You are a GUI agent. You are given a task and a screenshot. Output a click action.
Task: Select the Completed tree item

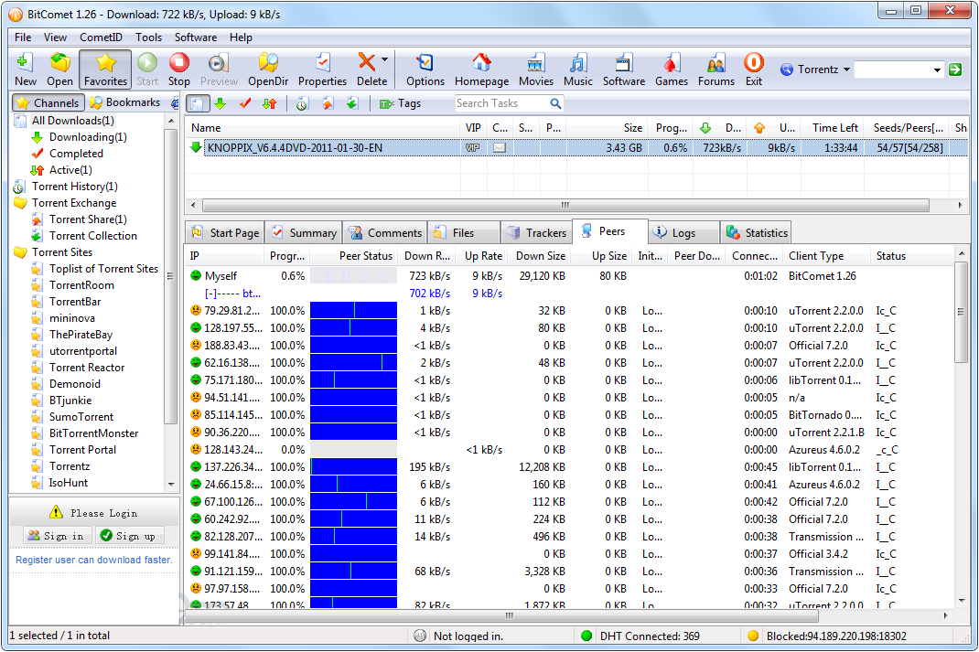click(x=76, y=154)
